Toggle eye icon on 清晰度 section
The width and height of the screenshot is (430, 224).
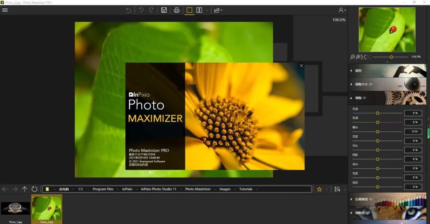368,213
